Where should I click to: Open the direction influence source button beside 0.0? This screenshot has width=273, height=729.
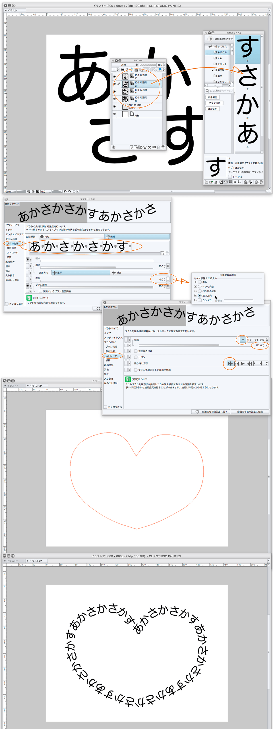pos(168,279)
